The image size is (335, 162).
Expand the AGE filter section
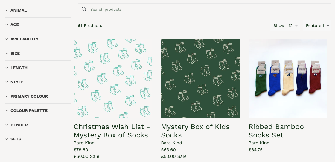coord(15,25)
